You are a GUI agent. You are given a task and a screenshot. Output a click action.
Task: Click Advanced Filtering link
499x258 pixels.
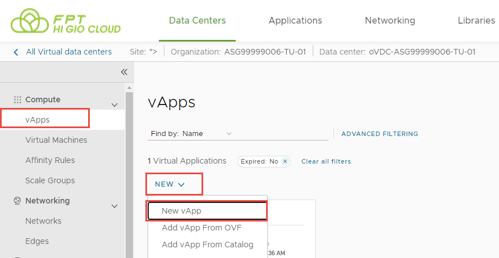click(379, 134)
